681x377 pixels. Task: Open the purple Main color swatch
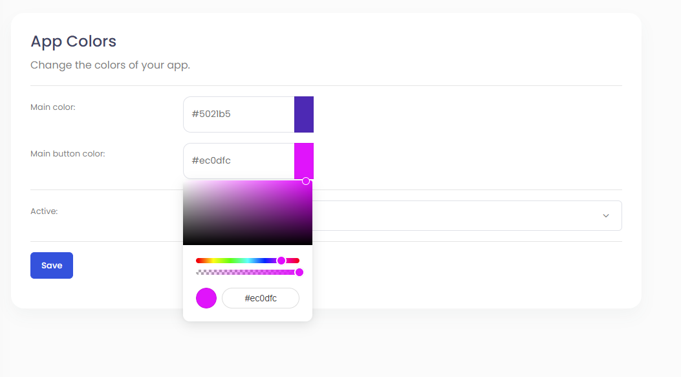pyautogui.click(x=304, y=114)
